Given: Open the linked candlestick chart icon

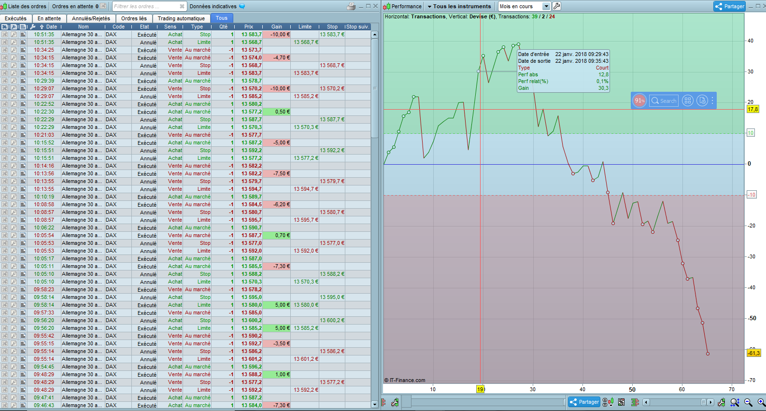Looking at the screenshot, I should point(608,402).
